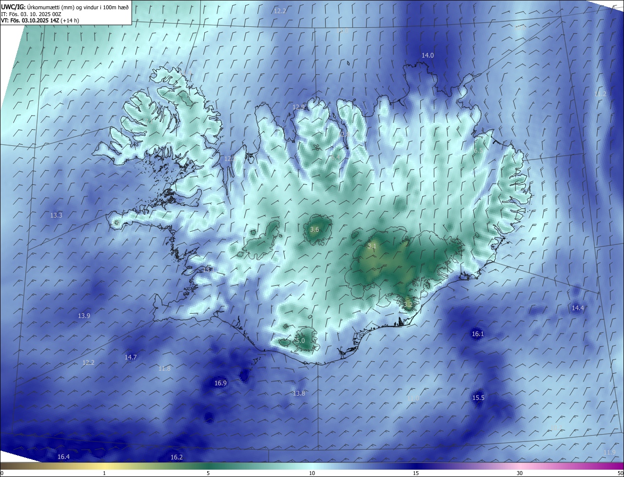Click the 1 tick on the color scale
The image size is (624, 477).
[104, 473]
